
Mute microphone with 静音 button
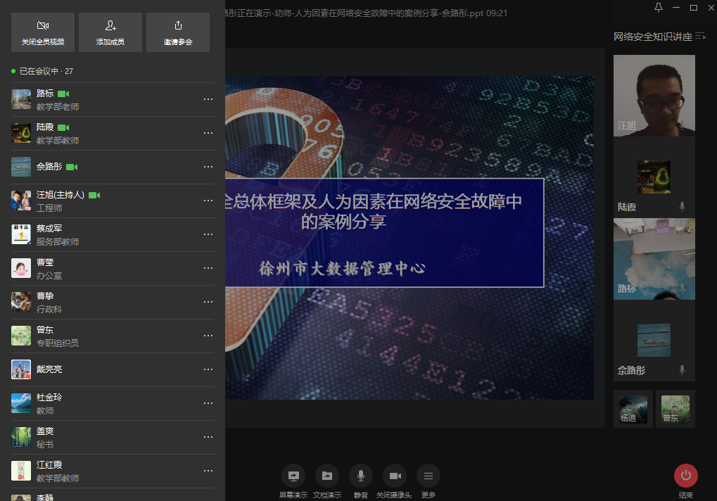(361, 476)
